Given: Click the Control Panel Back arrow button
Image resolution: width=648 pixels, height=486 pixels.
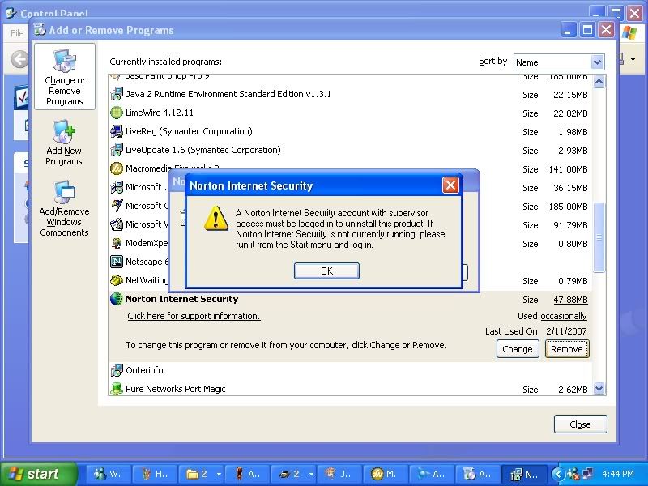Looking at the screenshot, I should pos(19,59).
